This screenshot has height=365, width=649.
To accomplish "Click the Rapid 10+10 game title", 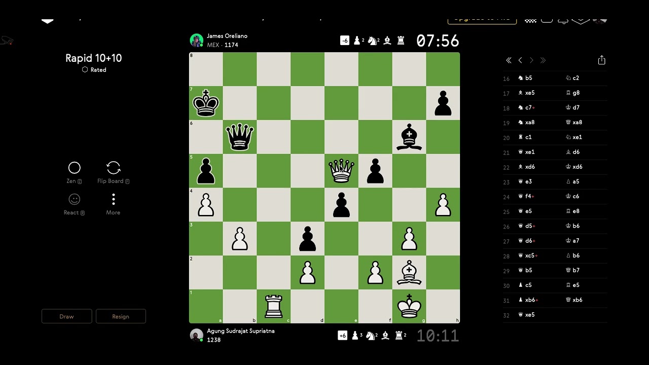I will point(94,58).
